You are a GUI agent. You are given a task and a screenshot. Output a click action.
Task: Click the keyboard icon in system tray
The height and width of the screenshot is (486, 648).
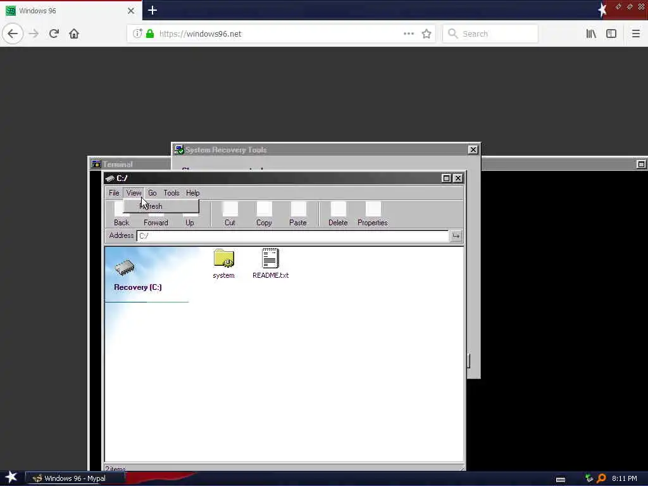coord(561,480)
